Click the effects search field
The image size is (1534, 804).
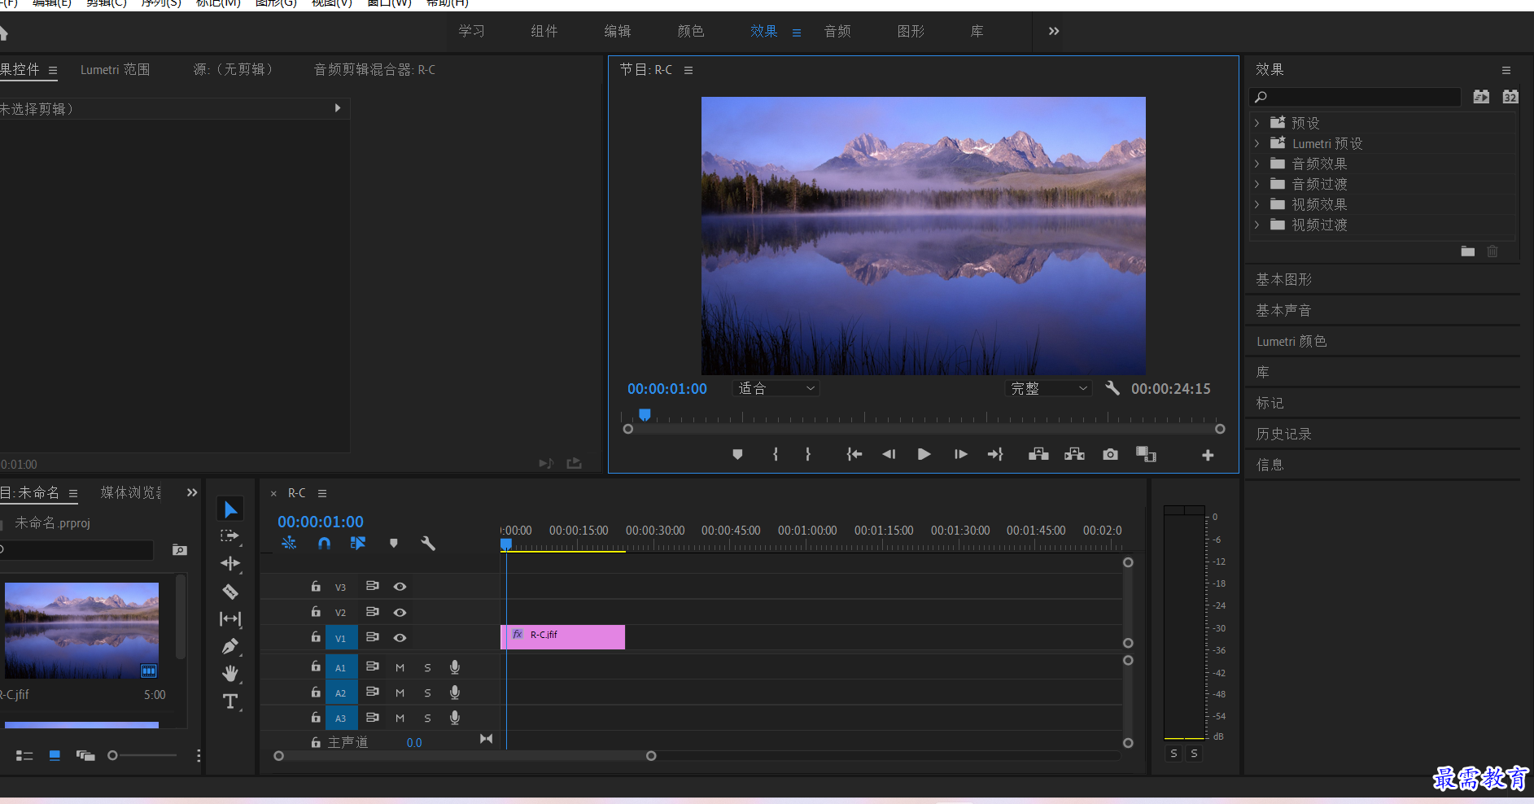1355,97
